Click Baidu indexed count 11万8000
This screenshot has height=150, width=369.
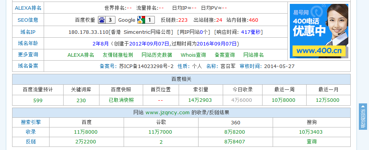tap(86, 132)
